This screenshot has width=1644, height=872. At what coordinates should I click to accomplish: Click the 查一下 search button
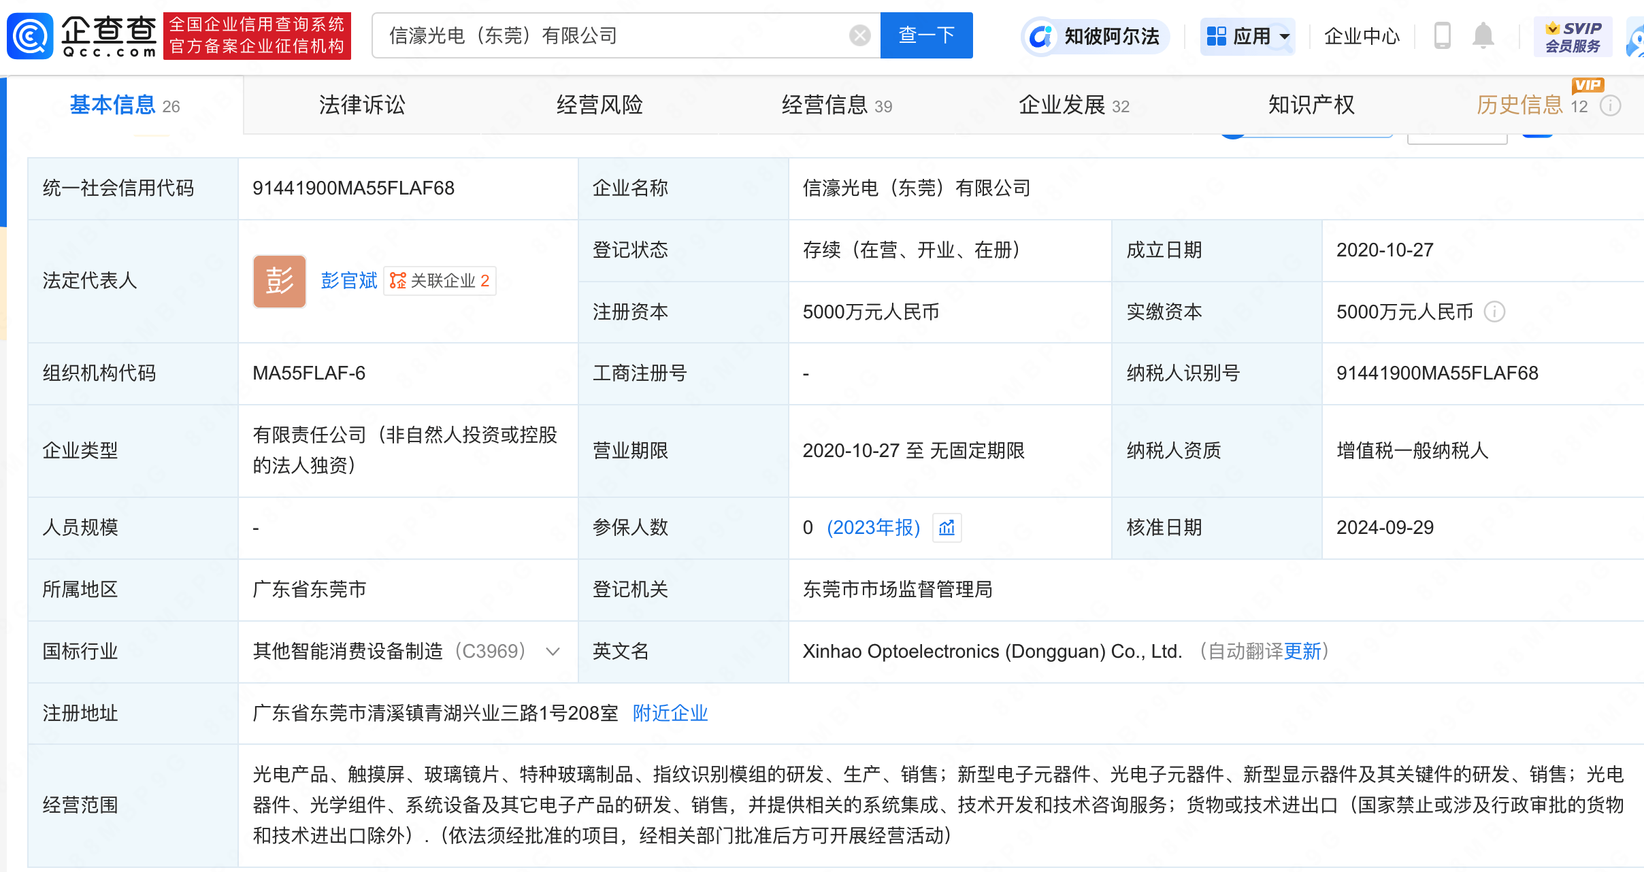tap(926, 35)
